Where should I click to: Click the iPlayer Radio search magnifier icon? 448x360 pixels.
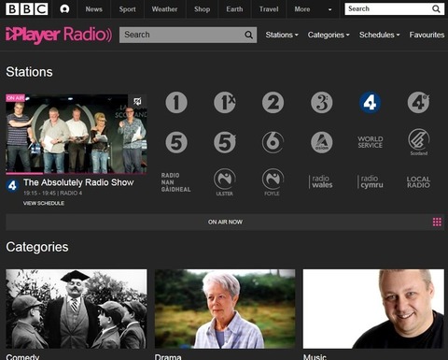click(248, 35)
